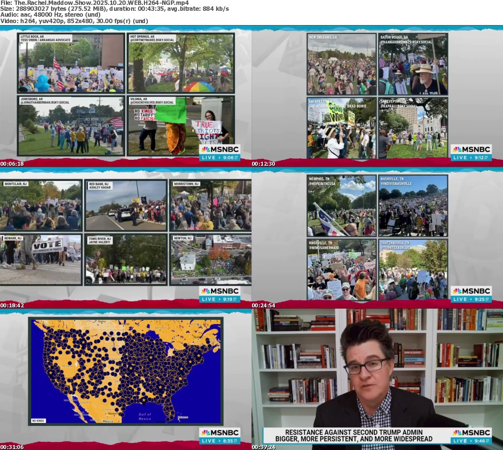This screenshot has height=450, width=503.
Task: Select the Newark, NJ VOTE banner panel
Action: click(x=41, y=259)
